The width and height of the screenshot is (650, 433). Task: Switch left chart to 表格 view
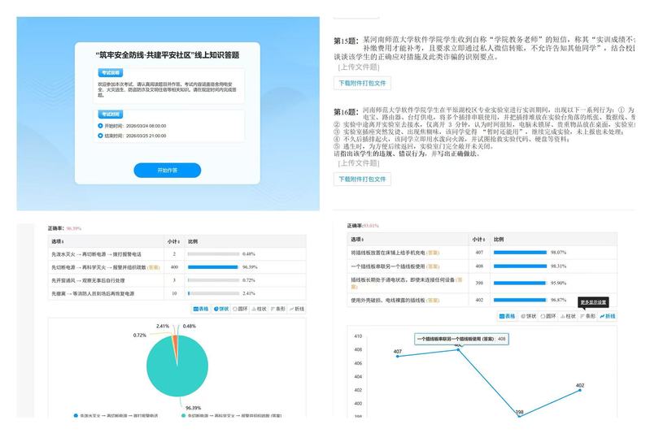[201, 310]
